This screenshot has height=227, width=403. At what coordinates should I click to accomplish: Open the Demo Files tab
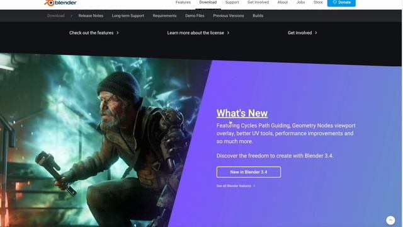[x=195, y=16]
